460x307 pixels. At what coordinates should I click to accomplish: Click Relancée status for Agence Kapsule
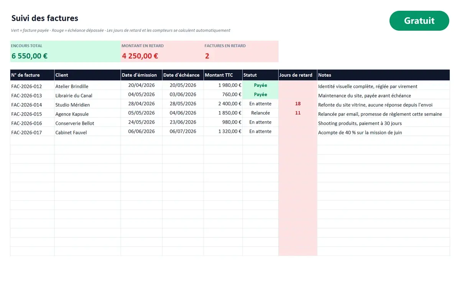tap(260, 113)
